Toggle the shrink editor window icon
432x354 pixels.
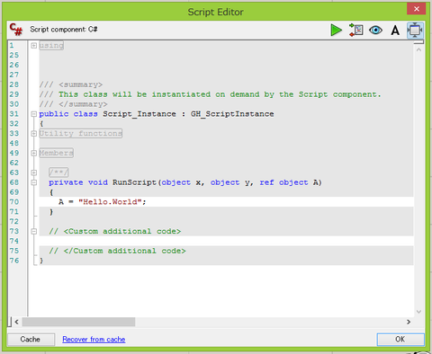415,30
